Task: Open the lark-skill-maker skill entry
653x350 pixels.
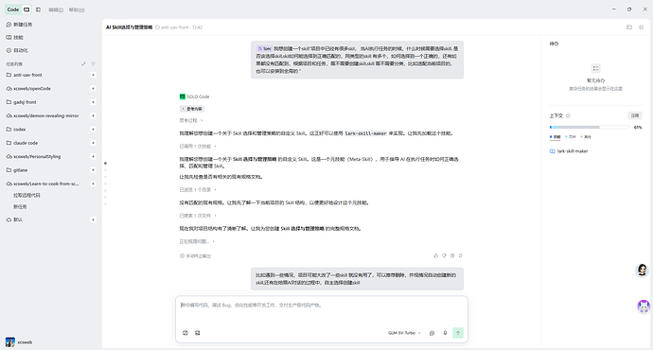Action: [x=569, y=151]
